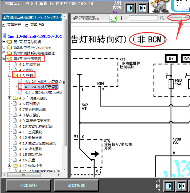Click bottom view control collapse arrows button
The image size is (190, 193).
181,186
